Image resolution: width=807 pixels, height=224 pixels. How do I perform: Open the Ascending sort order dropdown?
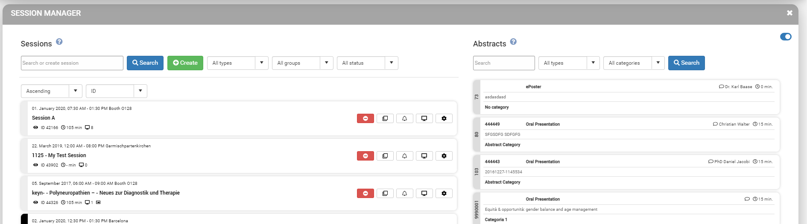(52, 91)
